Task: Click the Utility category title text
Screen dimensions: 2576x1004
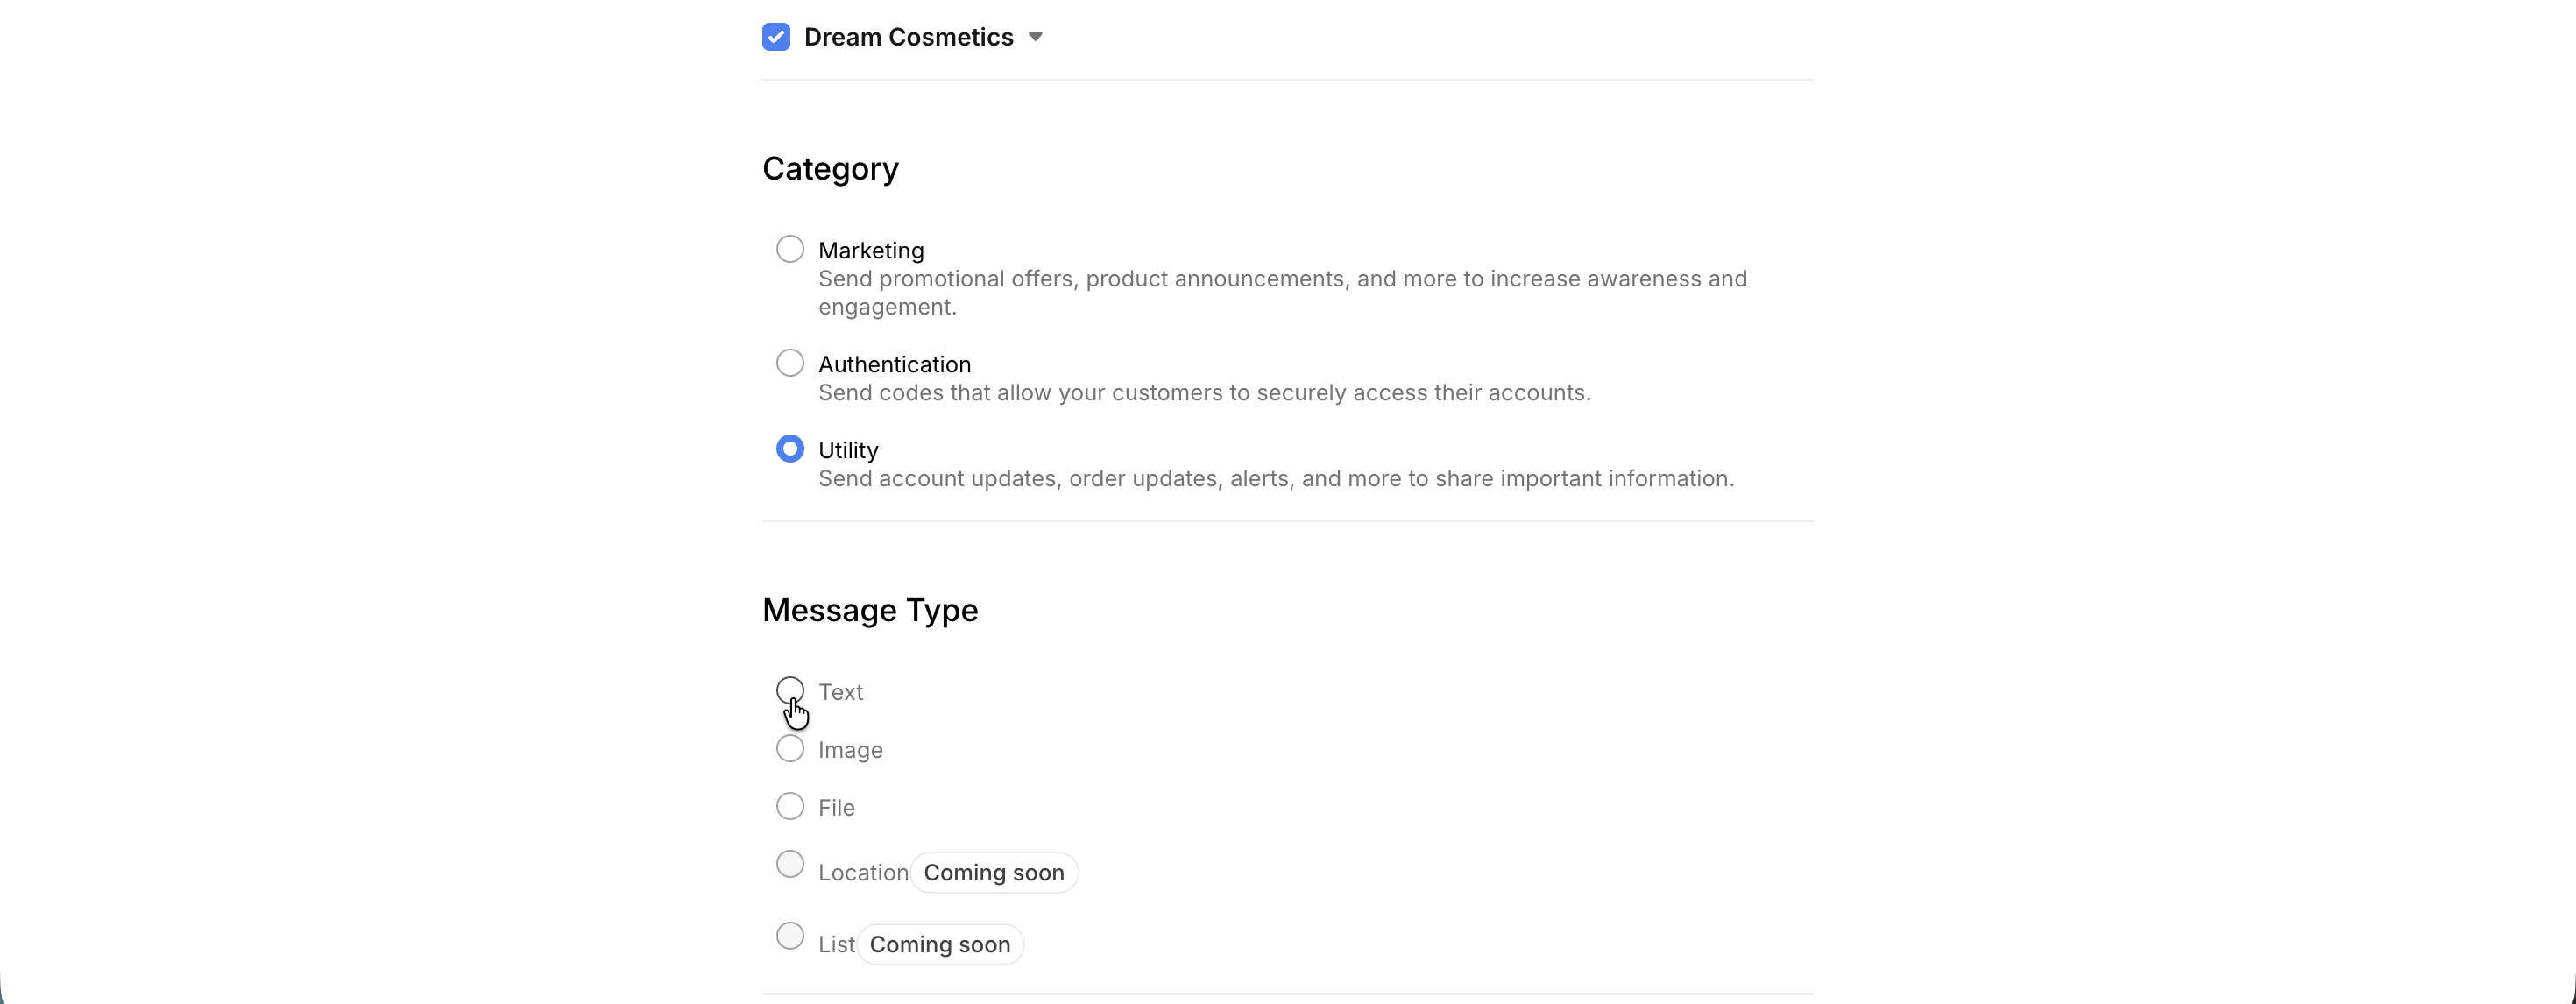Action: [x=848, y=450]
